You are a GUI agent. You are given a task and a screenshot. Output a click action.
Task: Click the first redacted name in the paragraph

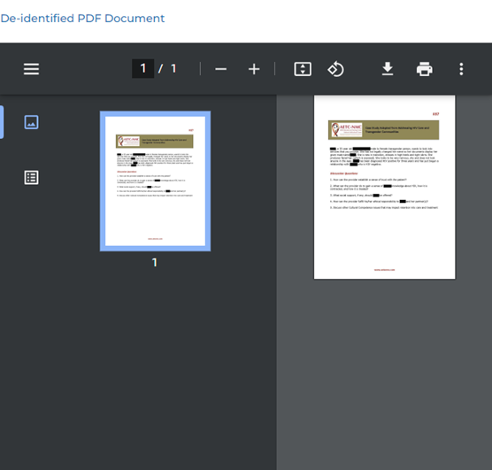[x=333, y=149]
